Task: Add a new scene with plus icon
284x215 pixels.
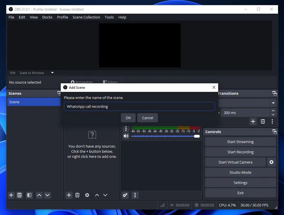Action: click(x=11, y=195)
